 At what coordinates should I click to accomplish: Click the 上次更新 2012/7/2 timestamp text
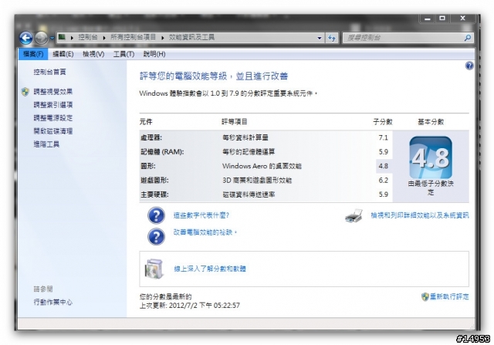tap(190, 306)
